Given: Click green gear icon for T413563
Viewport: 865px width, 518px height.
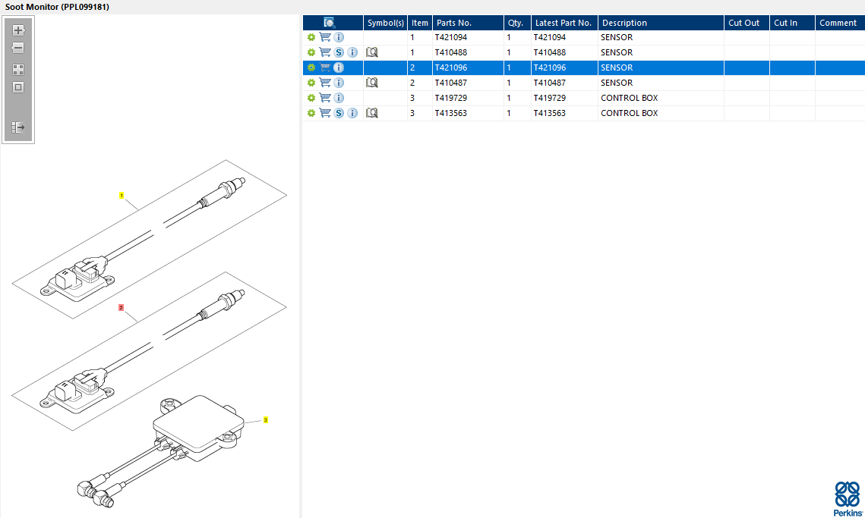Looking at the screenshot, I should click(x=311, y=113).
